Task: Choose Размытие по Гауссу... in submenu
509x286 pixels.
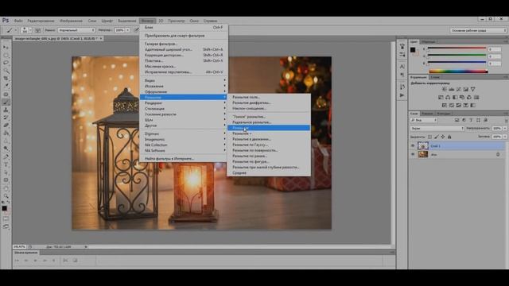Action: point(250,145)
